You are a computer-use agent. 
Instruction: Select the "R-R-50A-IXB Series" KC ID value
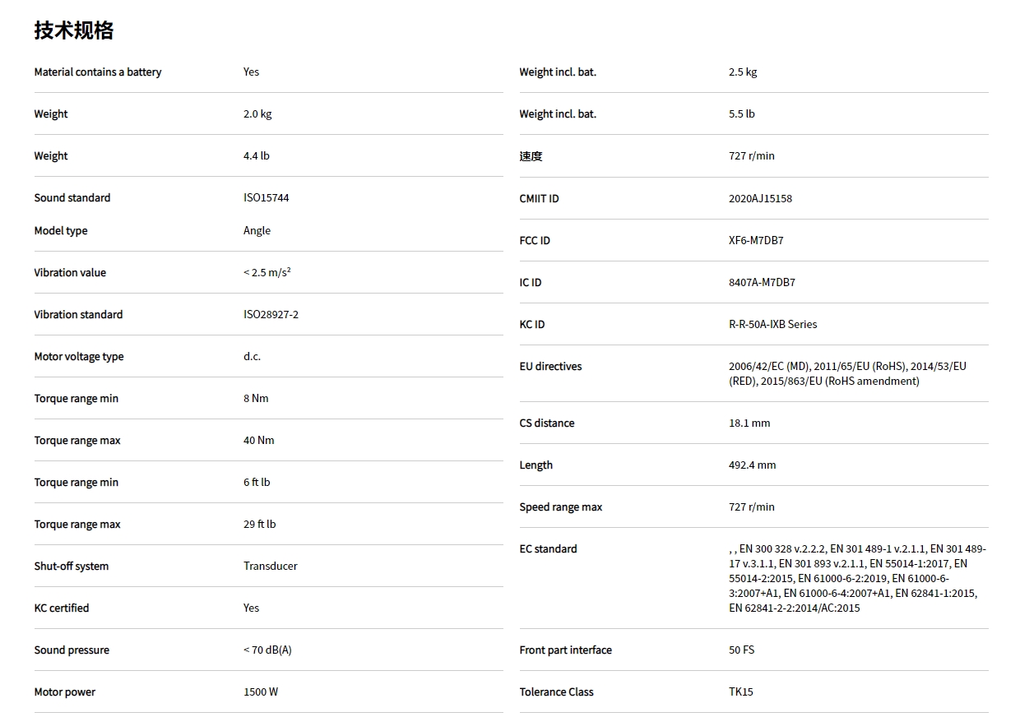pos(773,325)
